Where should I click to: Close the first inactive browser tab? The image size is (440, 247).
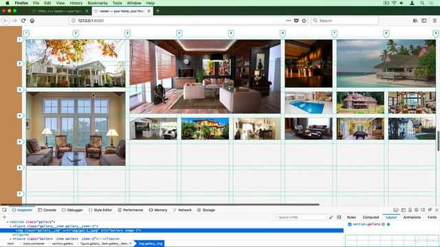(87, 11)
